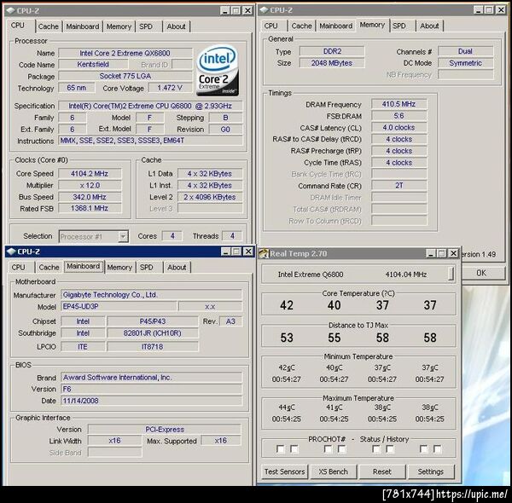Click the Level 2 cache value 2 x 4096 KBytes
Image resolution: width=512 pixels, height=503 pixels.
[x=210, y=197]
